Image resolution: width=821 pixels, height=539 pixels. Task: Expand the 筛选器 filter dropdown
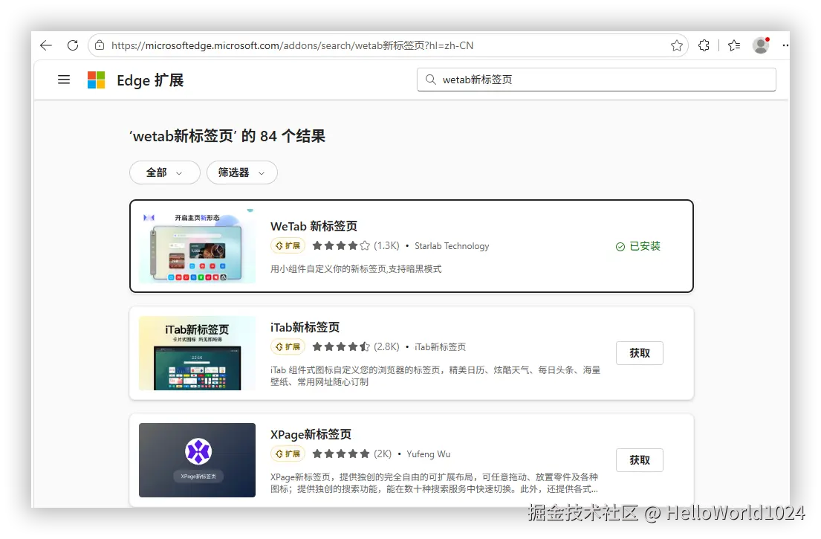(242, 172)
